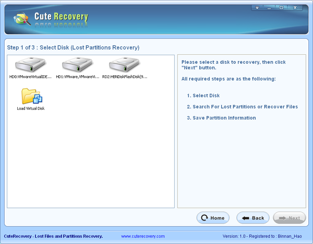313x244 pixels.
Task: Go to the Home screen
Action: [x=213, y=218]
